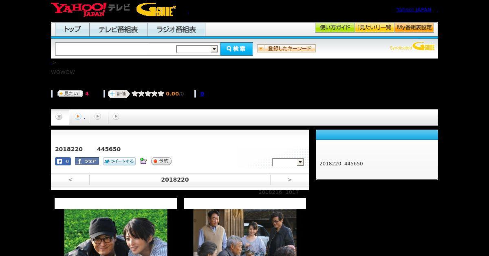Switch to the ラジオ番組表 tab

176,29
